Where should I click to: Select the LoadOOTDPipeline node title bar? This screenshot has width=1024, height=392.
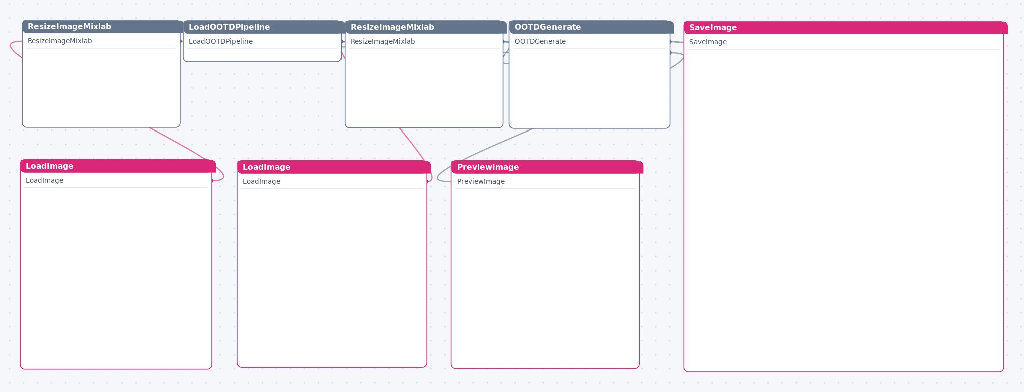coord(264,27)
